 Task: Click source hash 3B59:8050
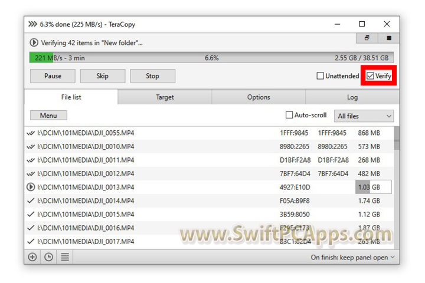point(295,214)
